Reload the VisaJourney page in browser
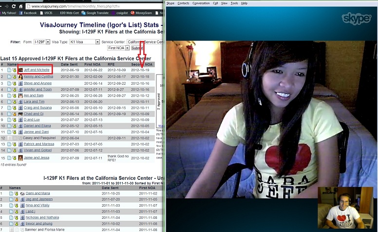 (14, 6)
